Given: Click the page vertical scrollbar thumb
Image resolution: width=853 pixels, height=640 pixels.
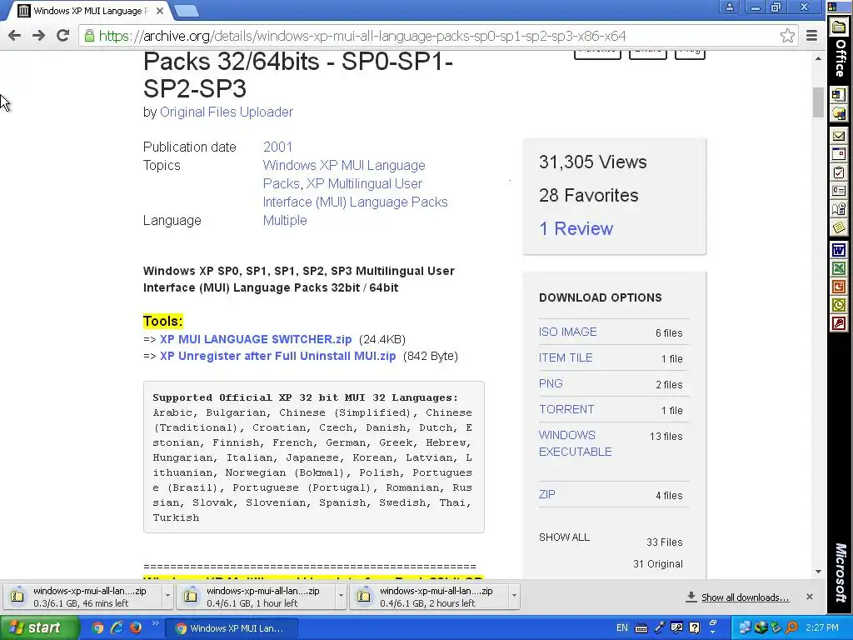Looking at the screenshot, I should [x=818, y=102].
